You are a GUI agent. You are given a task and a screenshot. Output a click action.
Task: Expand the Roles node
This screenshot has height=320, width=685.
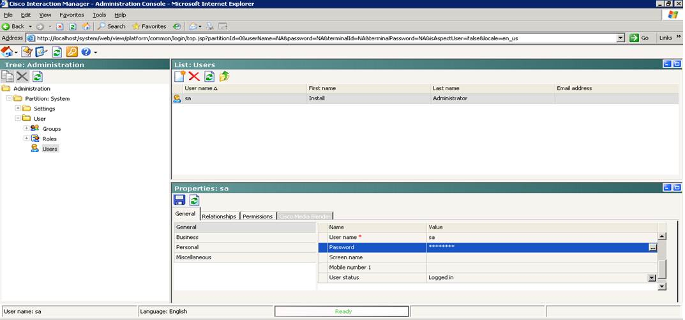pos(26,138)
